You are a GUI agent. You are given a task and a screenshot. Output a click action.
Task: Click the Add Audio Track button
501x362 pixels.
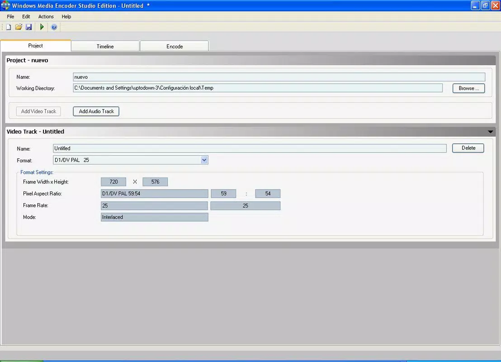pos(96,111)
